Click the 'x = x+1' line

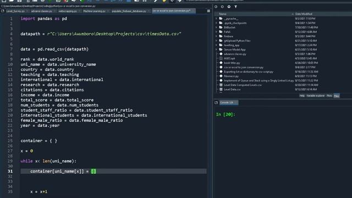coord(39,192)
